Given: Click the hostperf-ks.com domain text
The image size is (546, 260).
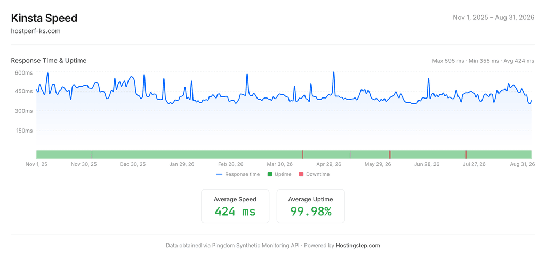Looking at the screenshot, I should [36, 31].
